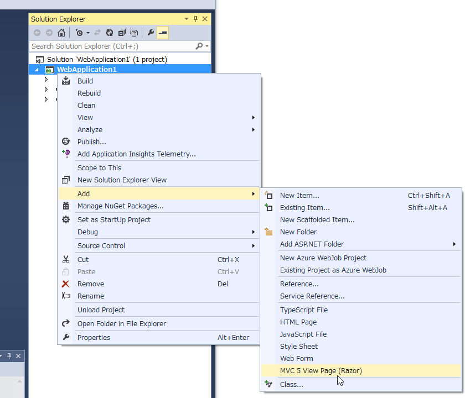Select New Folder in the Add submenu

pyautogui.click(x=361, y=232)
